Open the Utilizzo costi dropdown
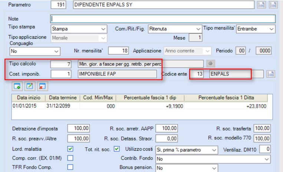 coord(187,150)
